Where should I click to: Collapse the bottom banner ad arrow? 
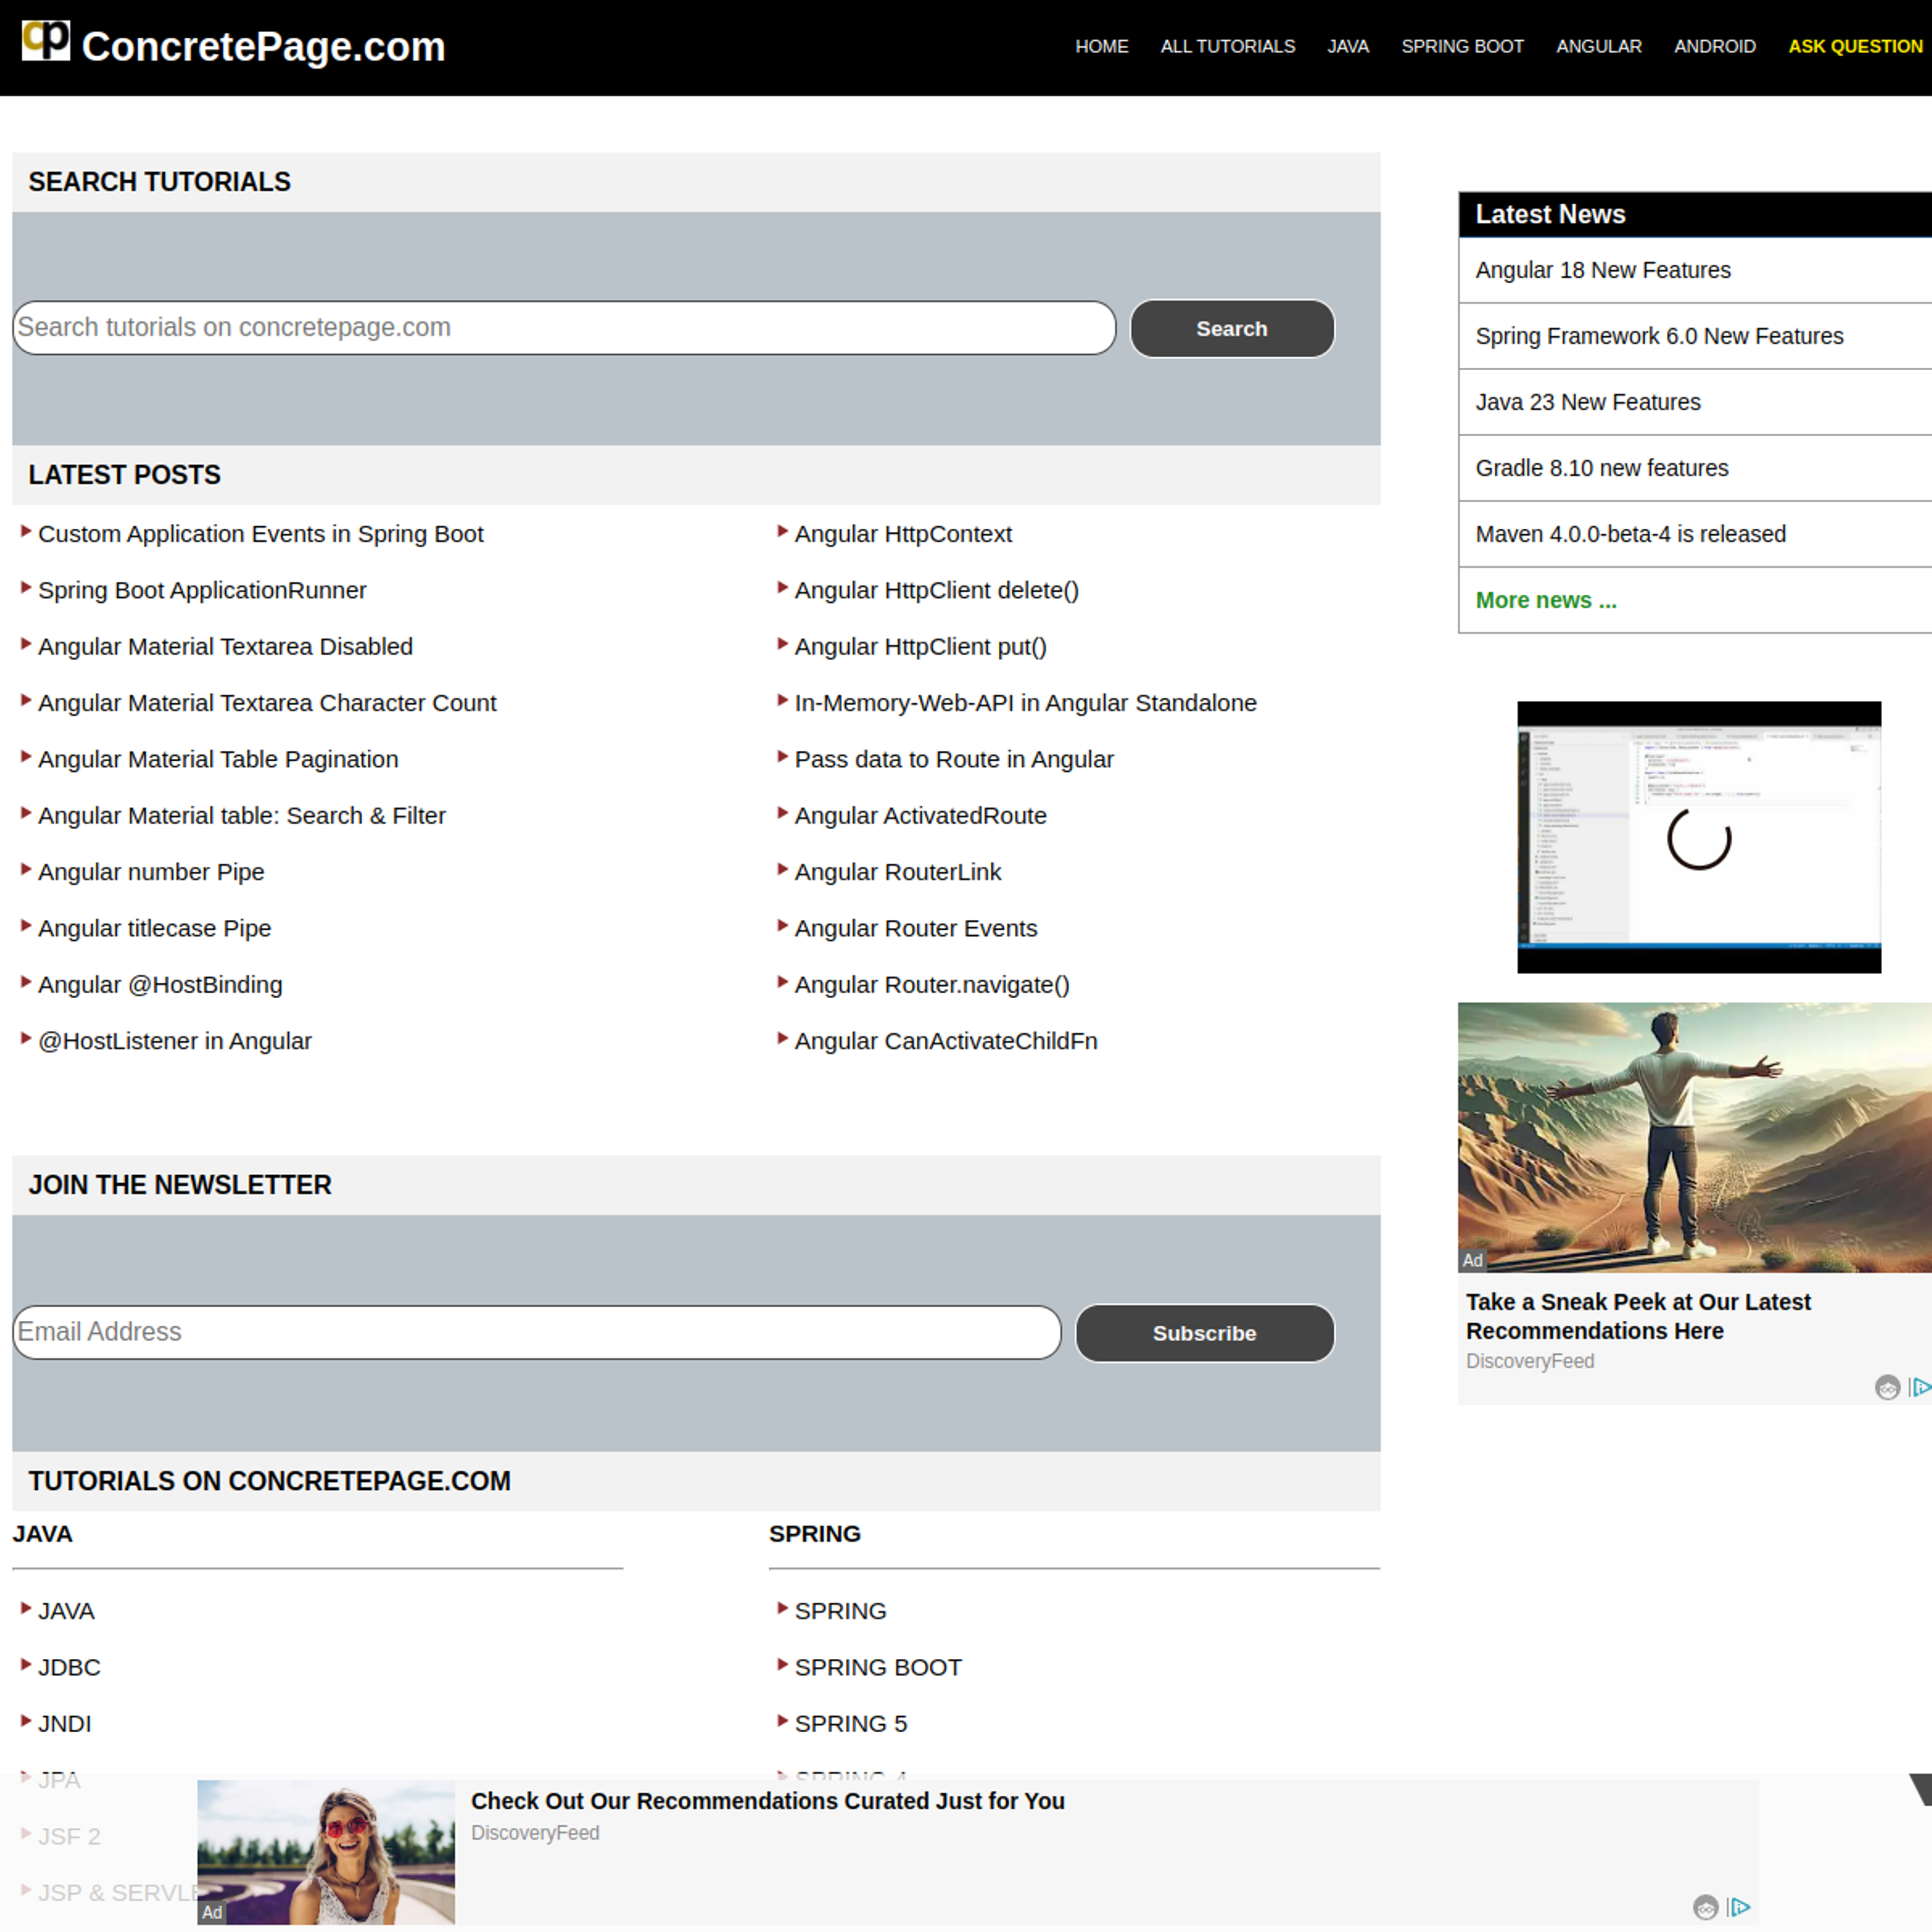[x=1921, y=1789]
